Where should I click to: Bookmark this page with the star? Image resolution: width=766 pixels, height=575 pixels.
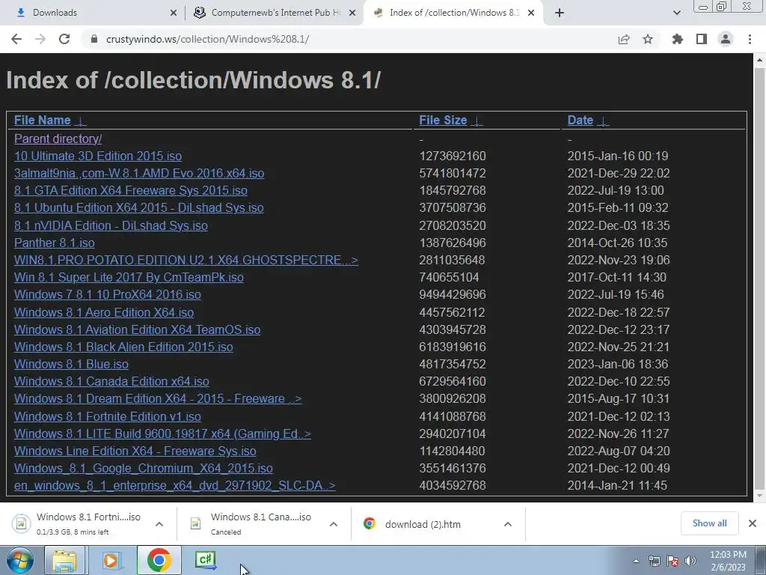click(648, 39)
